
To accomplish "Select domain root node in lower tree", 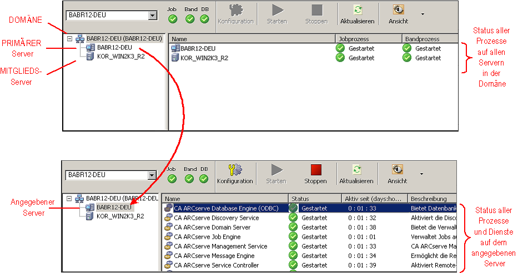I will click(x=122, y=199).
